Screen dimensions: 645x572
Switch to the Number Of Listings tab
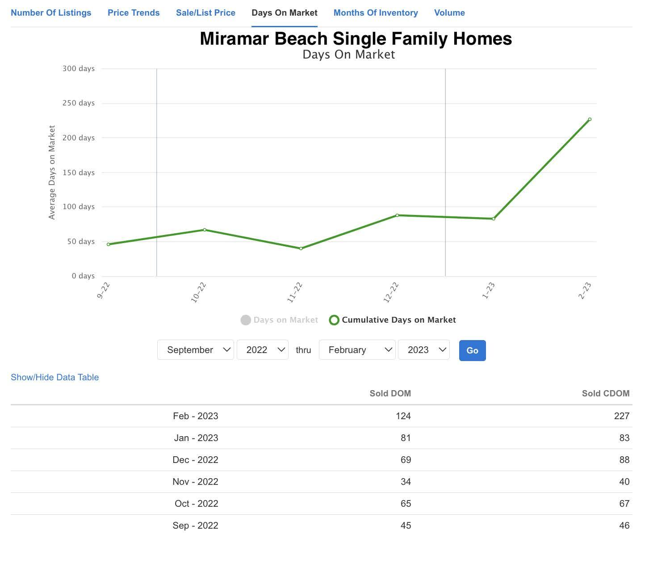(51, 13)
